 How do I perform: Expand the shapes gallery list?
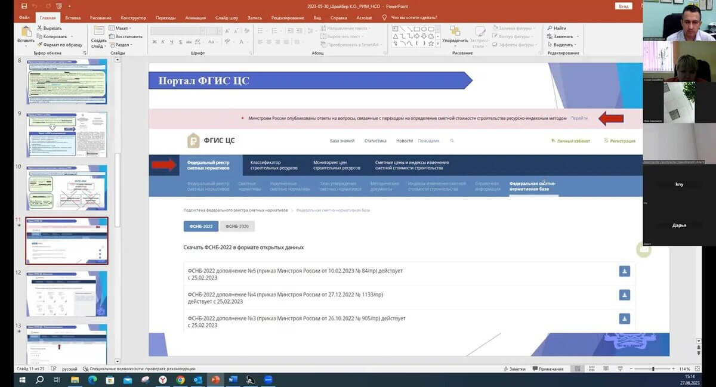[x=439, y=45]
